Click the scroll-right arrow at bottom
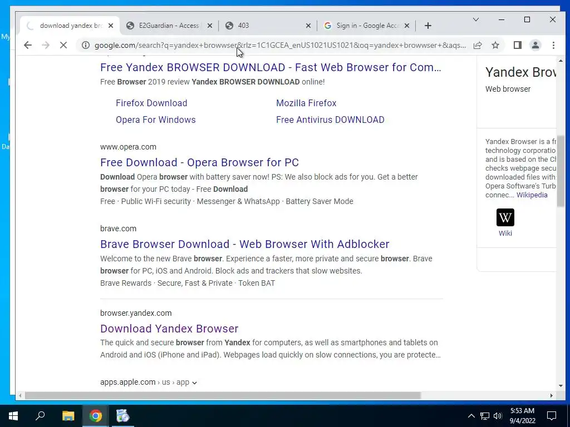 (552, 395)
